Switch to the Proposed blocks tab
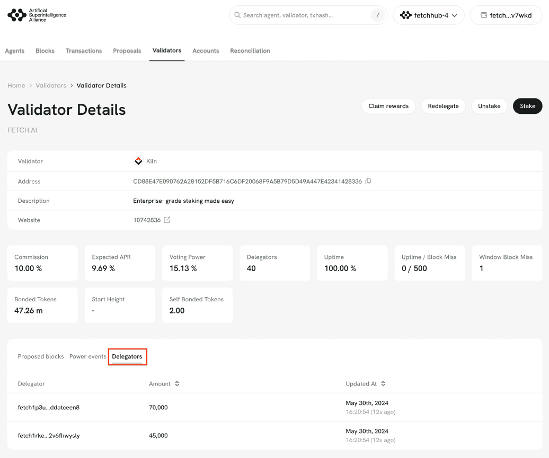The width and height of the screenshot is (549, 458). pos(41,356)
